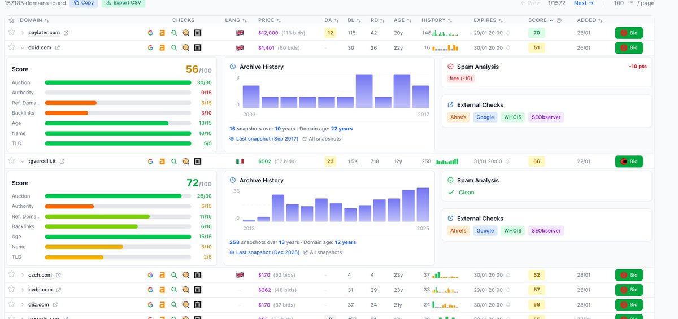Sort by Score column header
Screen dimensions: 678x319
[x=541, y=20]
